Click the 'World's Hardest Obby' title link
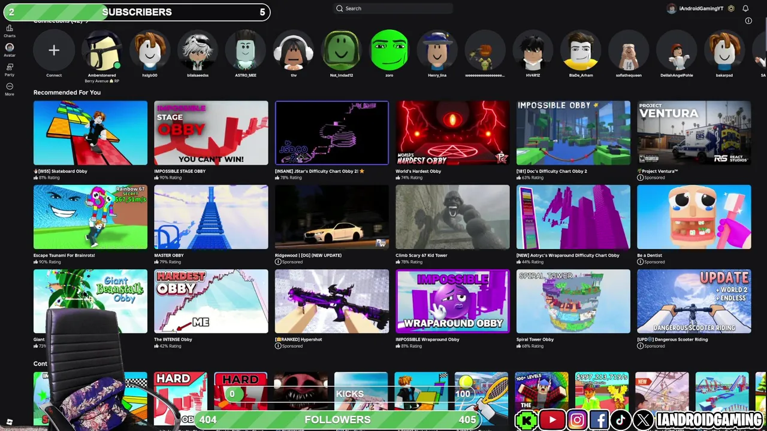 (x=418, y=171)
